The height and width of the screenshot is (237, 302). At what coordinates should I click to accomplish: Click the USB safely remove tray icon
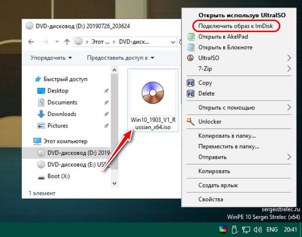click(235, 229)
